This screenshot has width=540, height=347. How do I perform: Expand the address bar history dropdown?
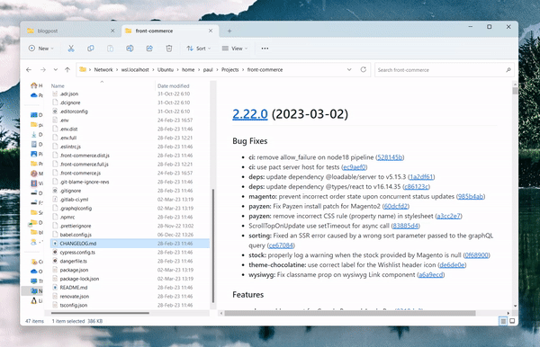click(x=349, y=69)
